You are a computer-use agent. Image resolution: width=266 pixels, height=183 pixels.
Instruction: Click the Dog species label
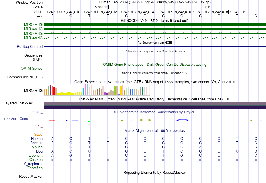pyautogui.click(x=39, y=151)
